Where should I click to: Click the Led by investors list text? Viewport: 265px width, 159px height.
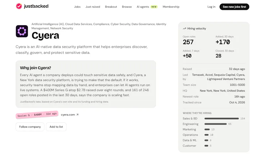(219, 77)
